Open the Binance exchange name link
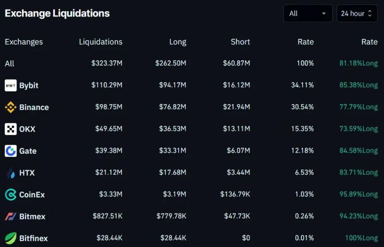Screen dimensions: 384x247 tap(34, 107)
